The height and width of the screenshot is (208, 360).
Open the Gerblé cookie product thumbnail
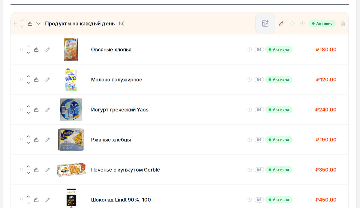(x=71, y=170)
